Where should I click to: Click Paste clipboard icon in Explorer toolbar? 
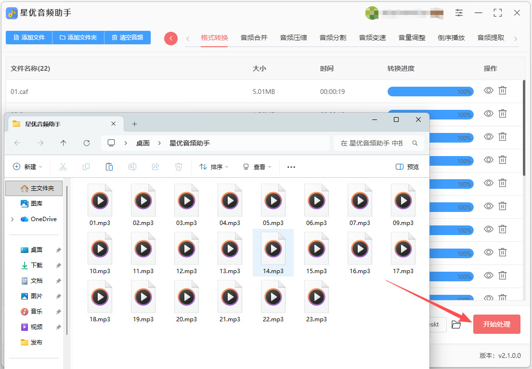click(109, 167)
